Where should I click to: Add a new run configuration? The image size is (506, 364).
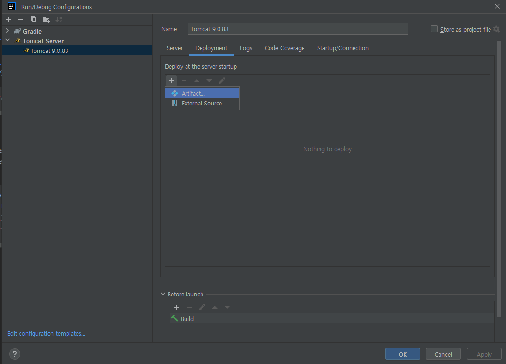coord(8,19)
